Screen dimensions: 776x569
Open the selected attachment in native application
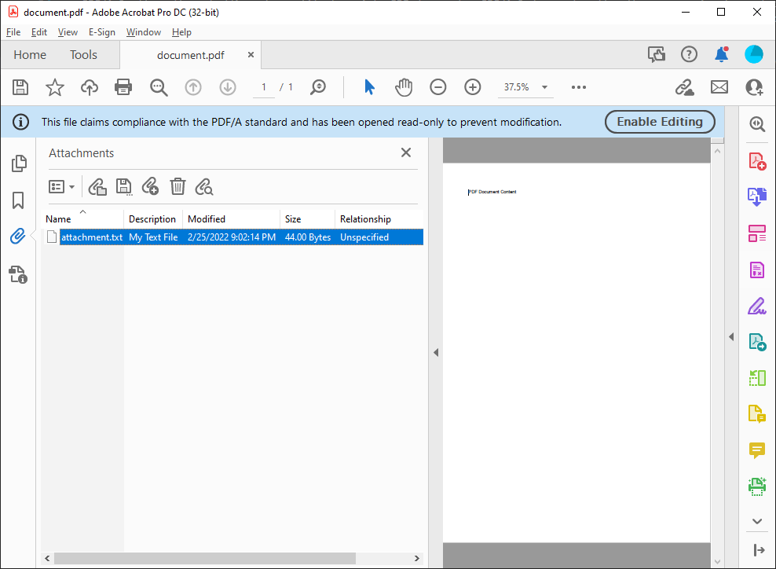[97, 187]
